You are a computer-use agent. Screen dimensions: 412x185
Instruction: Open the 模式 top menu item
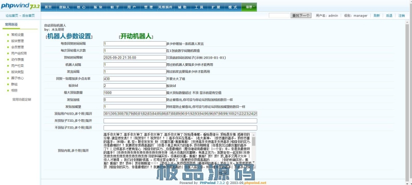[233, 7]
